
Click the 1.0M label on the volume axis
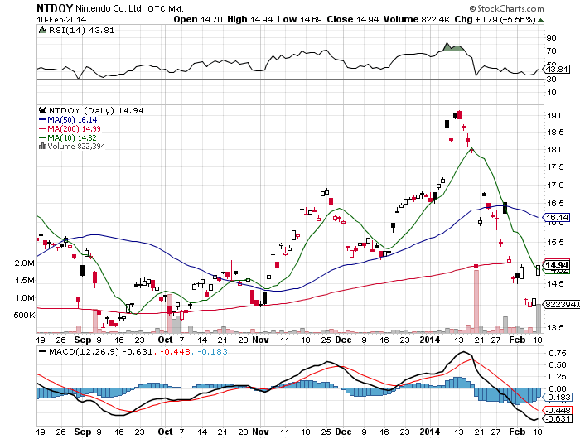coord(24,298)
